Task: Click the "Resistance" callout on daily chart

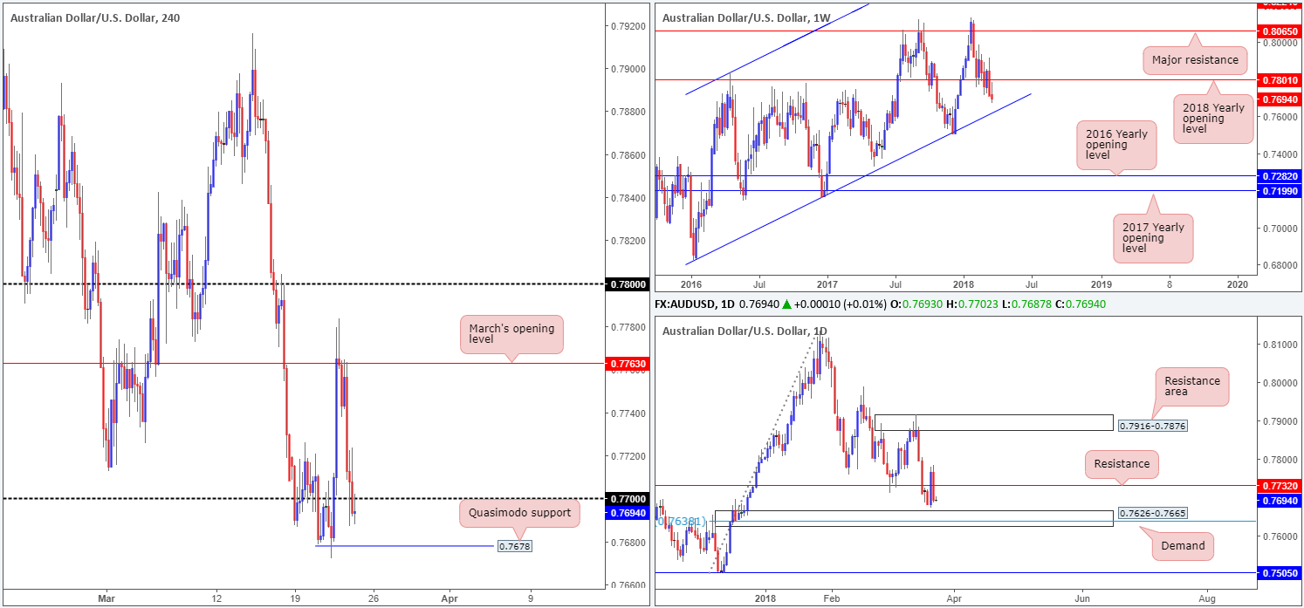Action: pyautogui.click(x=1122, y=464)
